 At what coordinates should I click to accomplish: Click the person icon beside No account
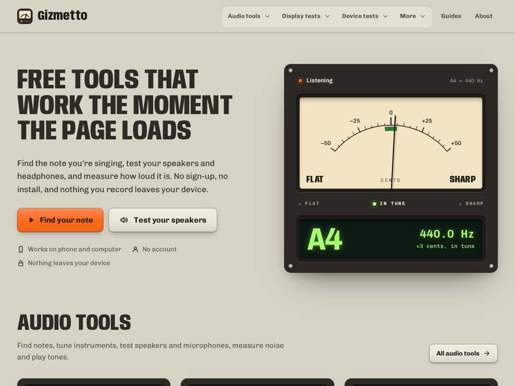click(x=135, y=249)
